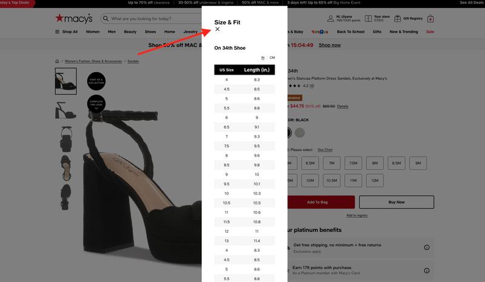
Task: Switch size chart units to CM
Action: click(272, 58)
